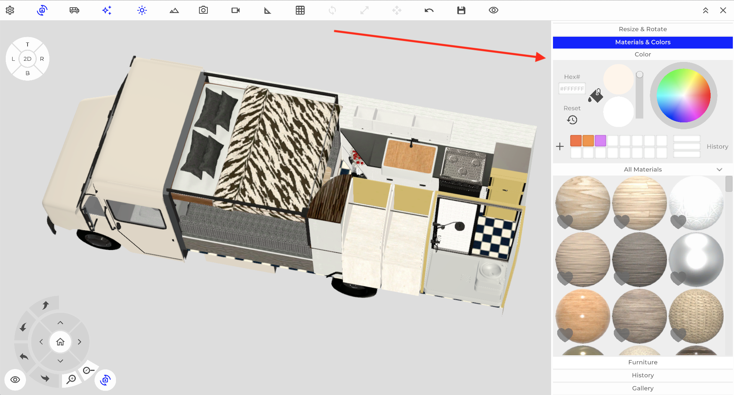Select the paint bucket fill tool

click(595, 96)
